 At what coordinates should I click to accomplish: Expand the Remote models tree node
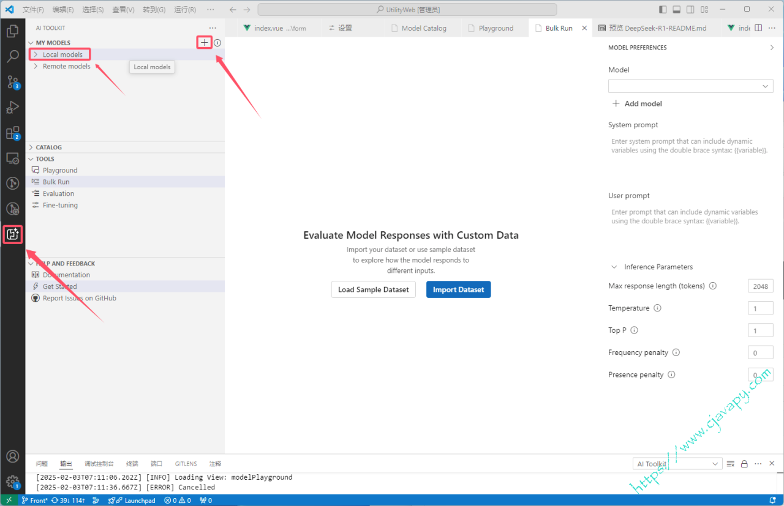pyautogui.click(x=36, y=66)
